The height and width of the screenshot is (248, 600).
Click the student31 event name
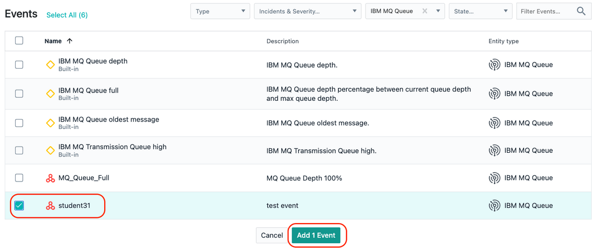(74, 205)
